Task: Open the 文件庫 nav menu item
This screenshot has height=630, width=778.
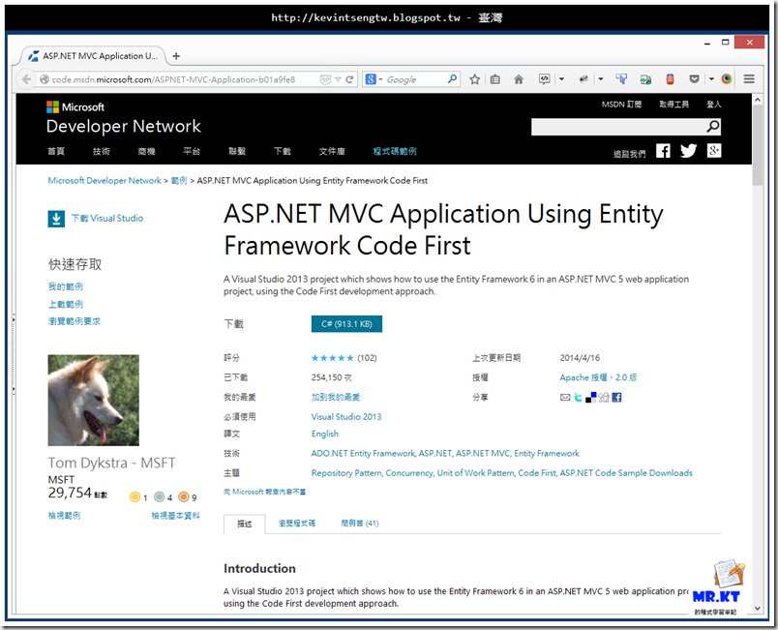Action: click(332, 151)
